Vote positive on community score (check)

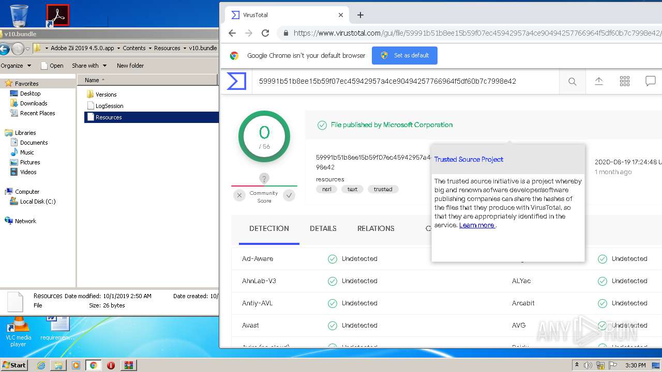(x=289, y=195)
